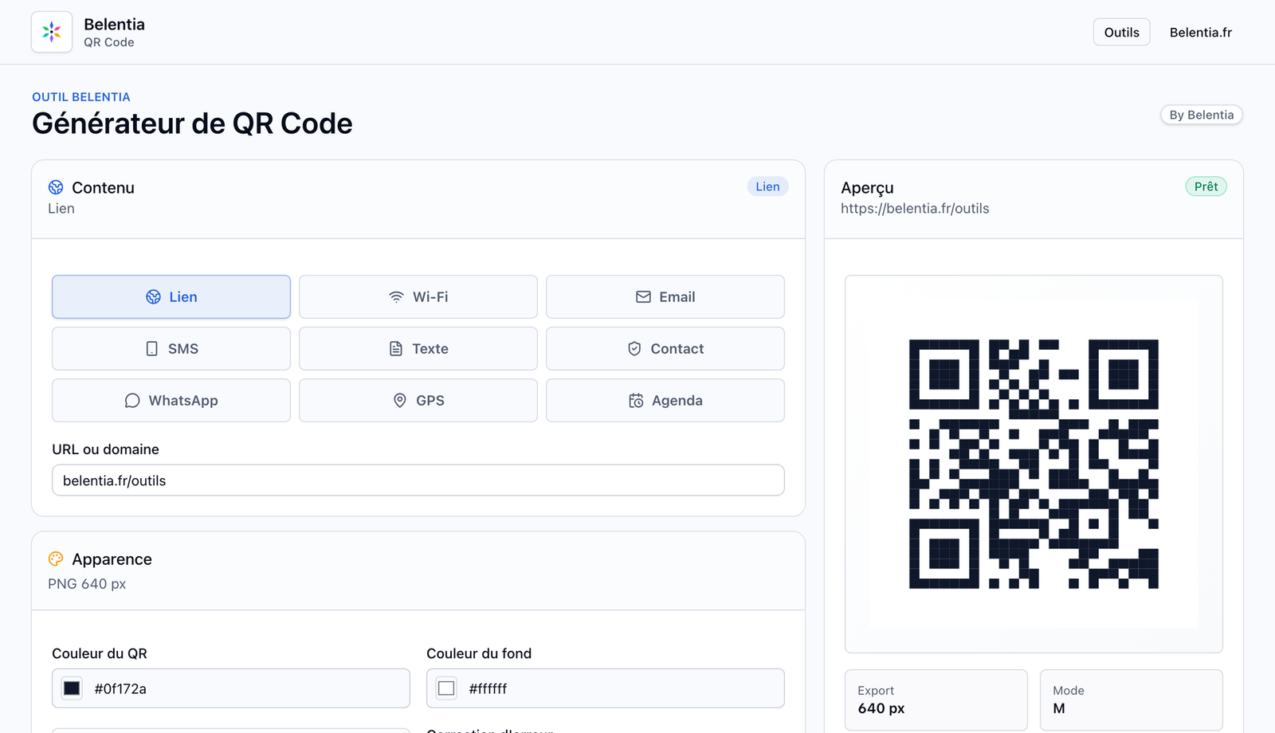
Task: Focus the URL ou domaine input field
Action: (x=418, y=480)
